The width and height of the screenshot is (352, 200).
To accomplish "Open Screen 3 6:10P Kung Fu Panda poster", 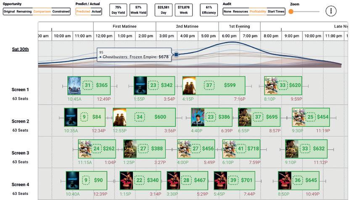I will [229, 149].
